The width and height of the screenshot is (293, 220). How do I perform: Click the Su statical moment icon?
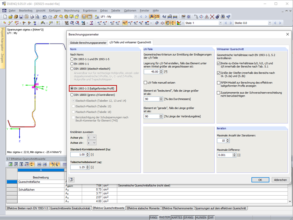point(99,23)
